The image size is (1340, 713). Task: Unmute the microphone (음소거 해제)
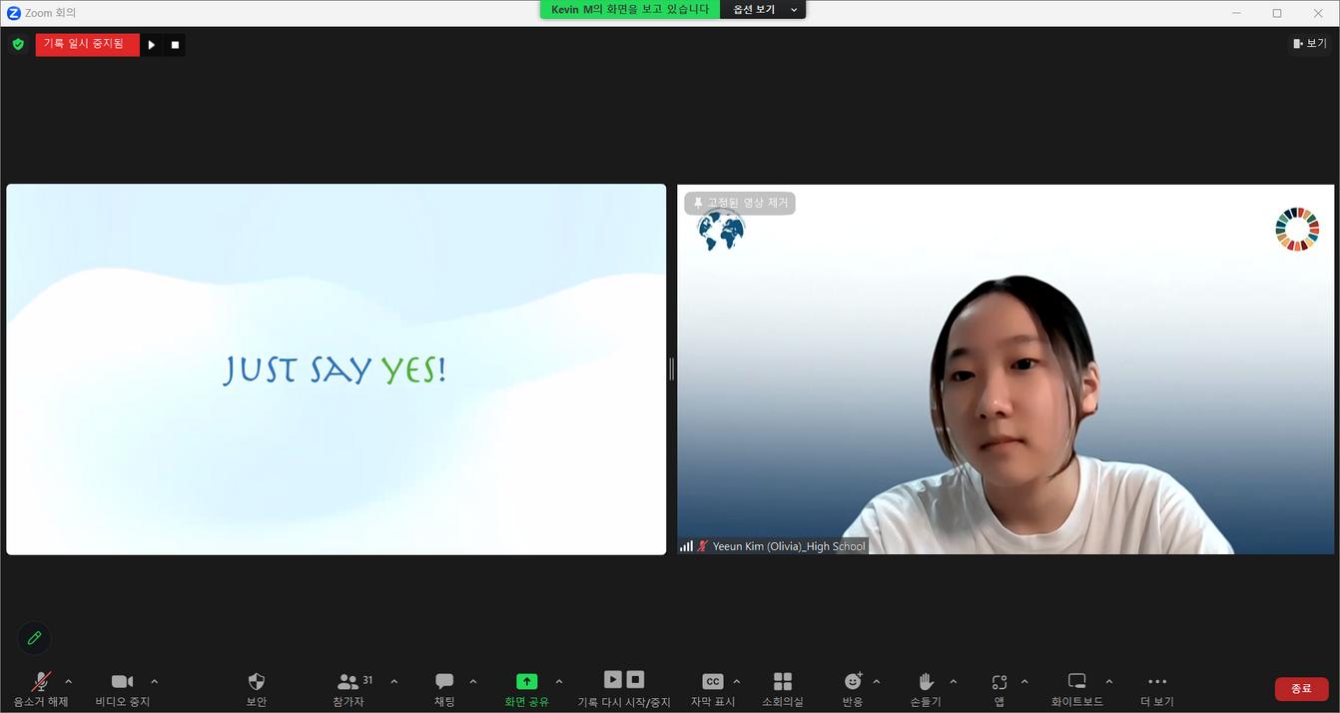point(41,689)
